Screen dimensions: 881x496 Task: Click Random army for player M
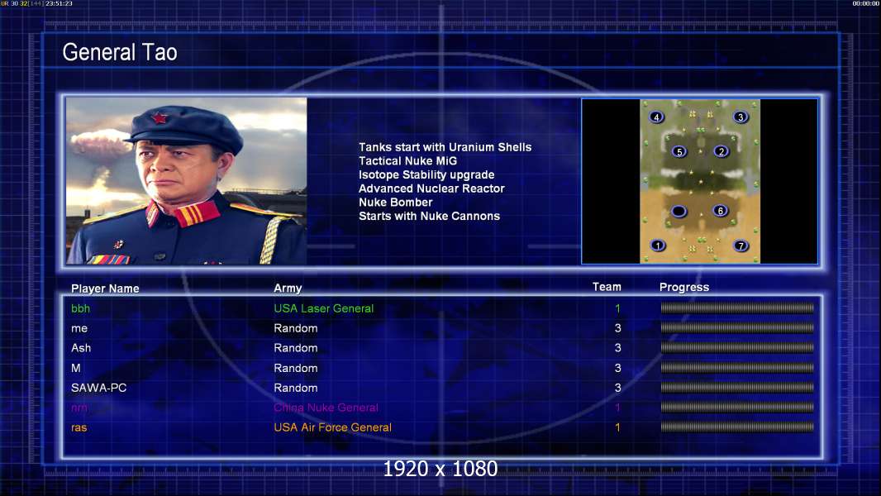tap(296, 368)
